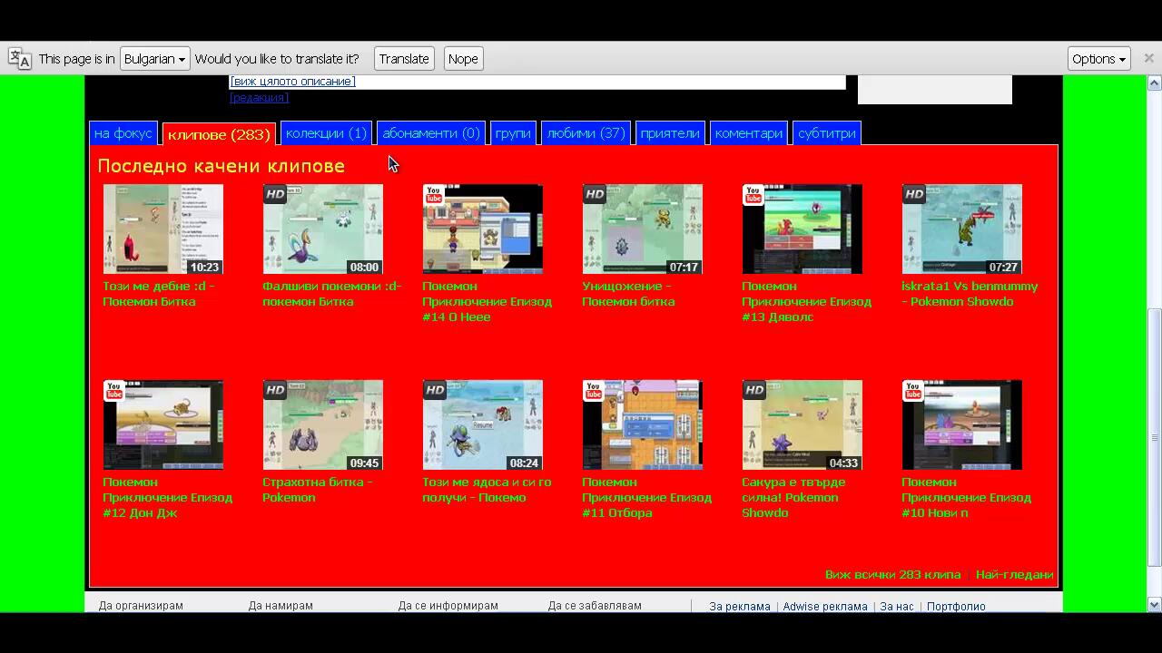The height and width of the screenshot is (653, 1162).
Task: Click the Най-гледани link
Action: 1014,575
